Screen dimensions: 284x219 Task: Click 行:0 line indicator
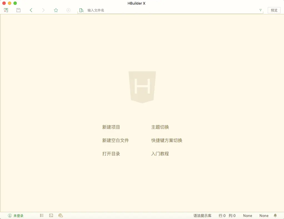pyautogui.click(x=222, y=216)
